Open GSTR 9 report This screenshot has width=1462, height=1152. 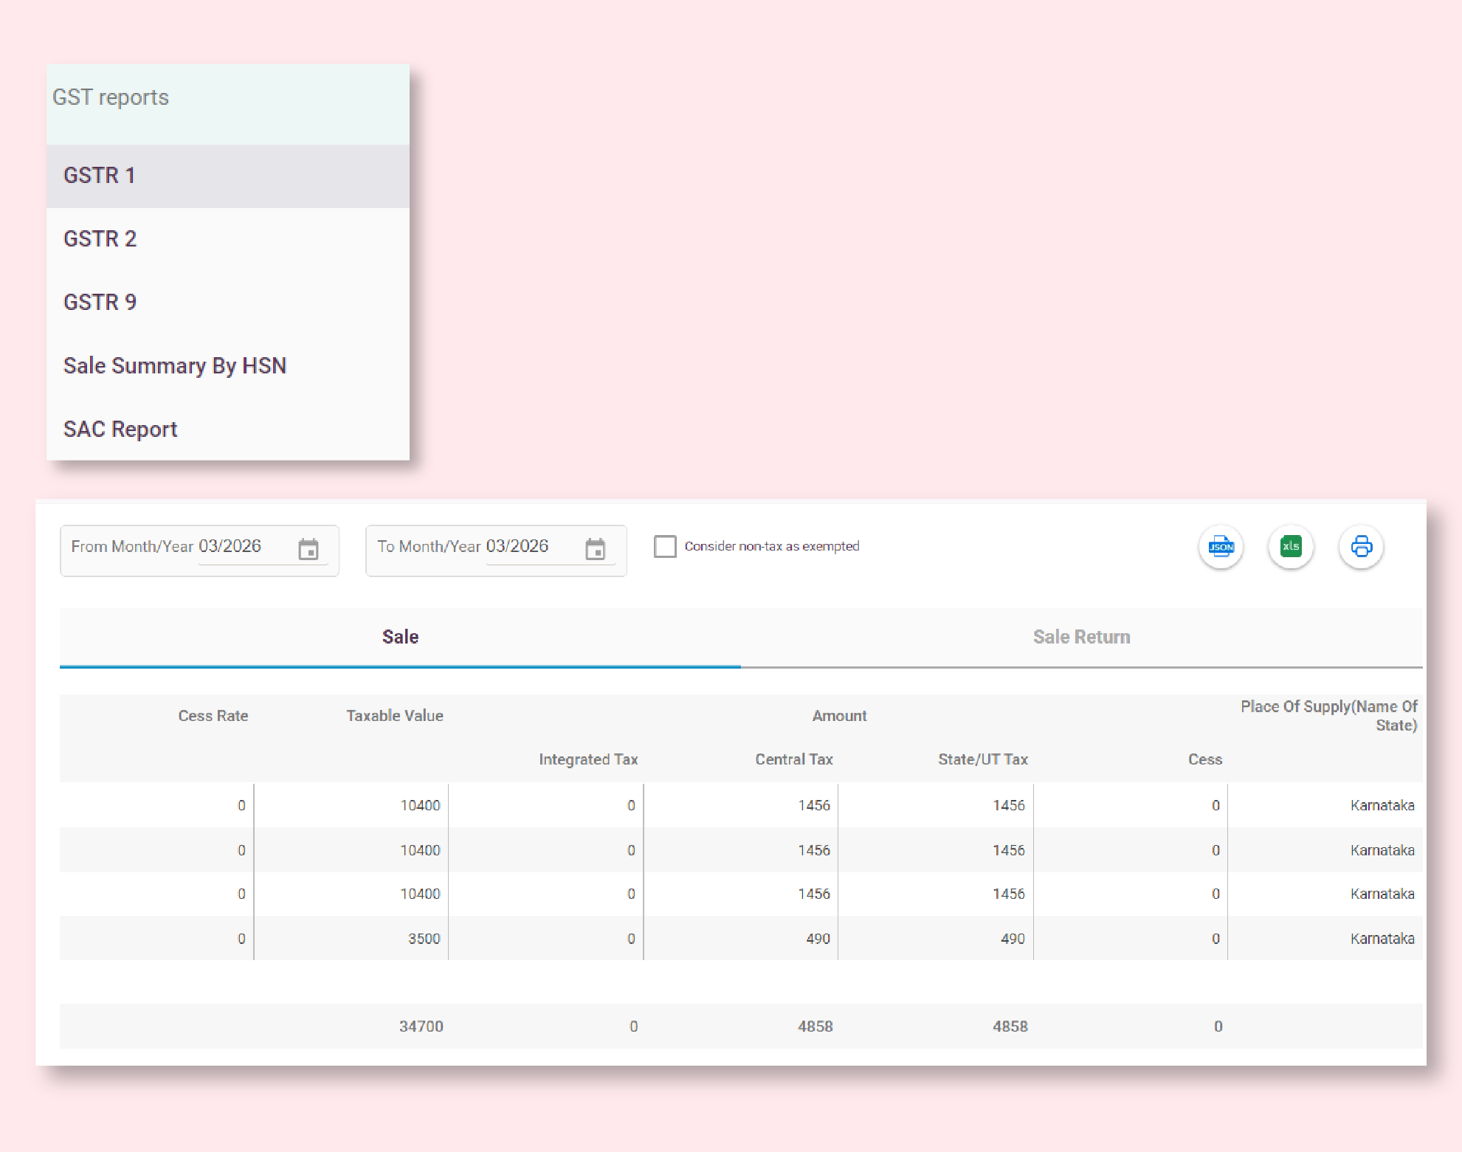pyautogui.click(x=100, y=303)
